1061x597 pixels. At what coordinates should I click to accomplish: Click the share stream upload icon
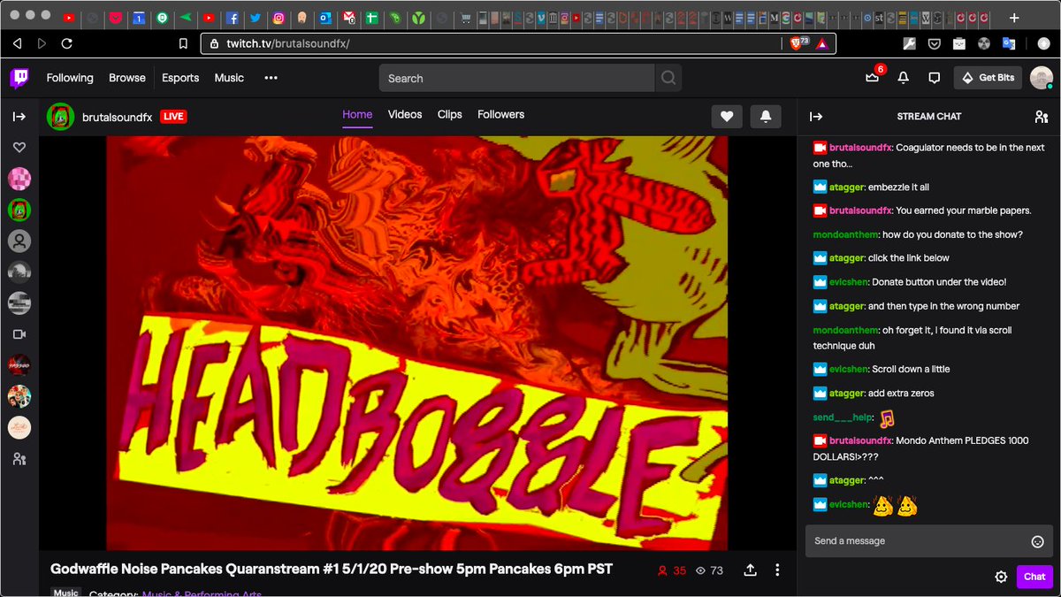750,570
